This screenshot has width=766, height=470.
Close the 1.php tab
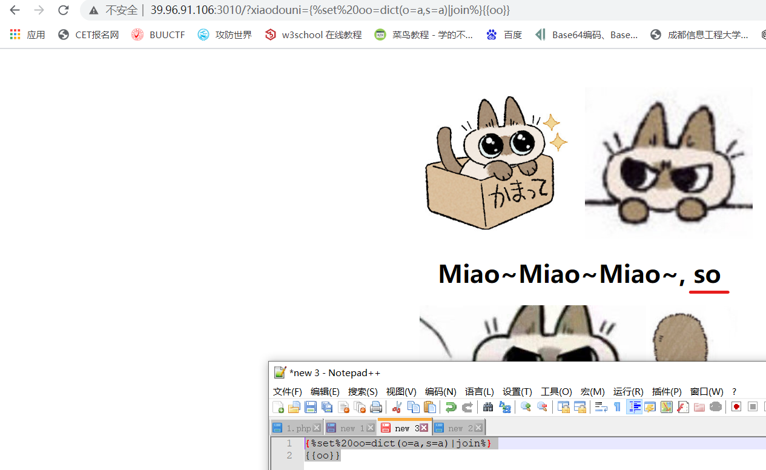[317, 428]
